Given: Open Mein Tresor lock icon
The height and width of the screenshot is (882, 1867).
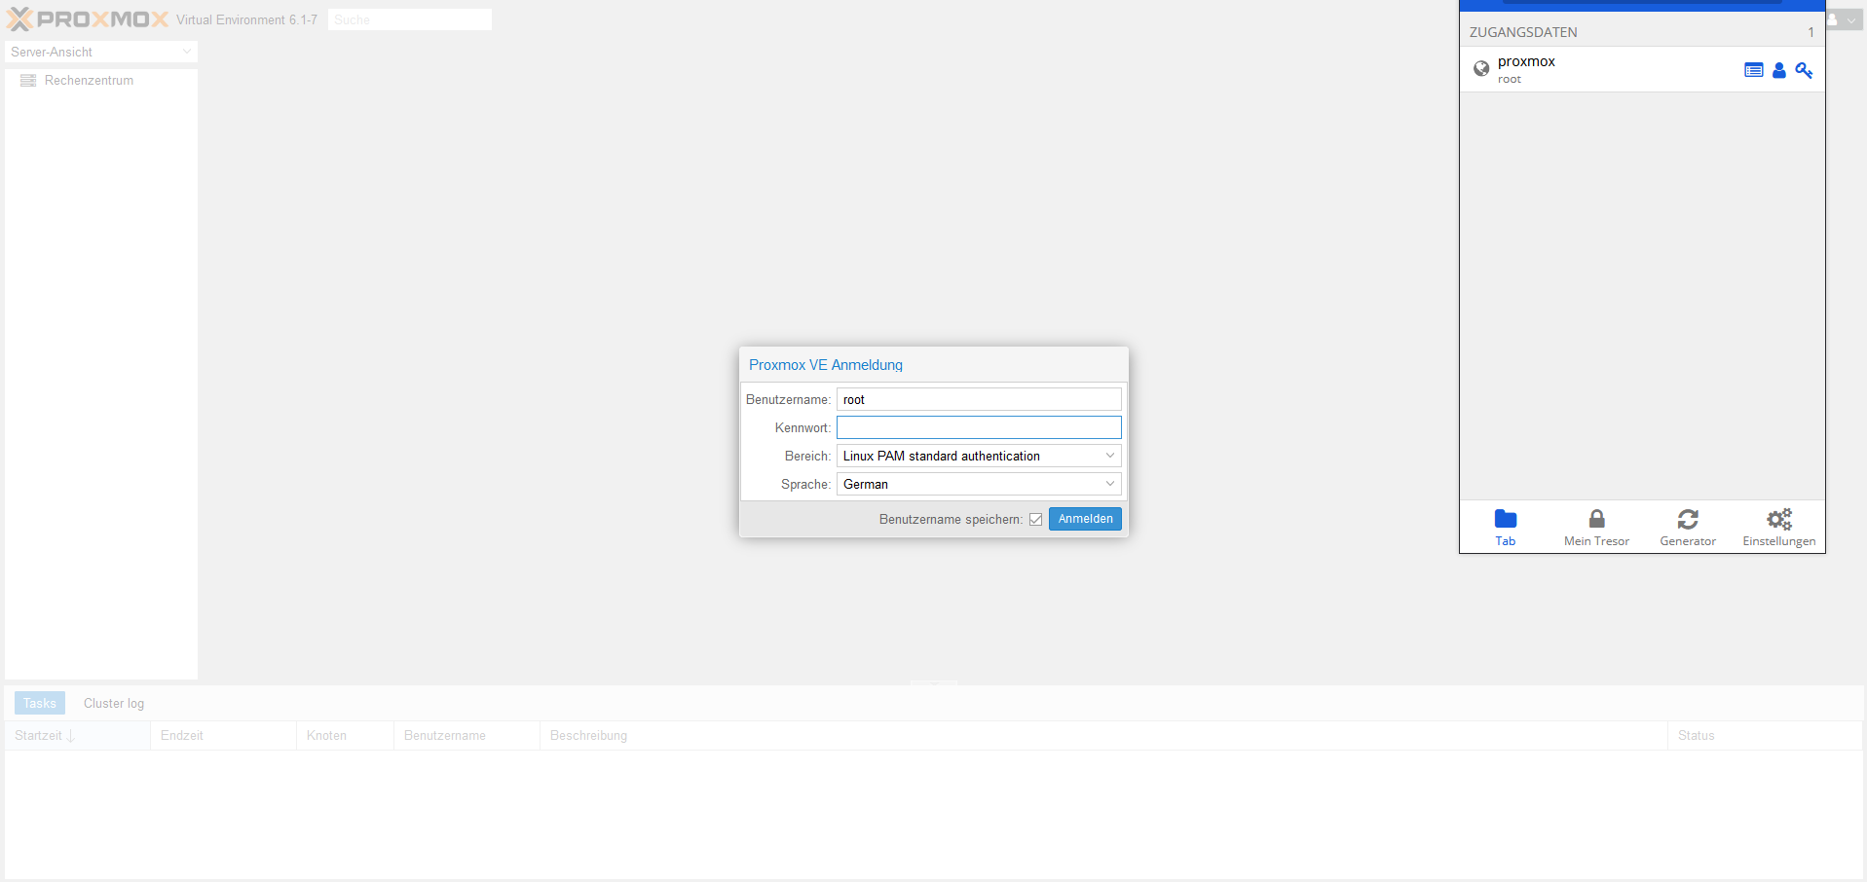Looking at the screenshot, I should (x=1596, y=519).
